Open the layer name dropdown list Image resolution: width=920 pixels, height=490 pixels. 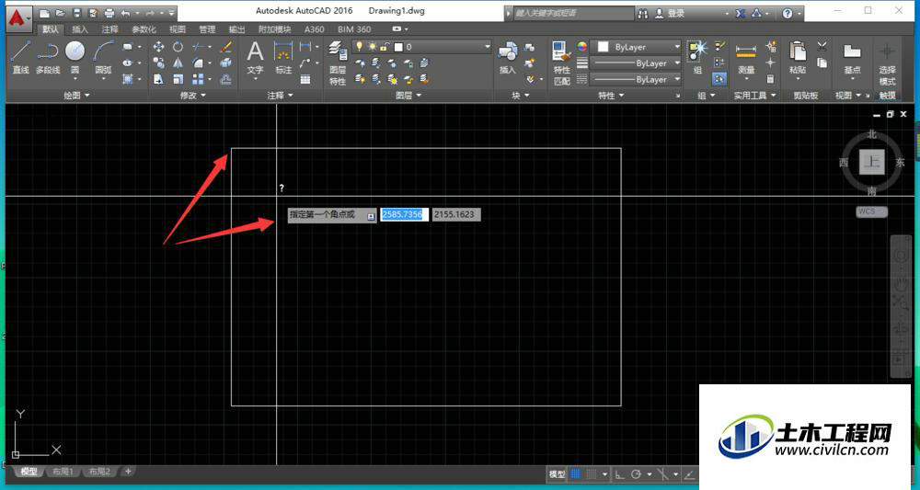point(487,47)
